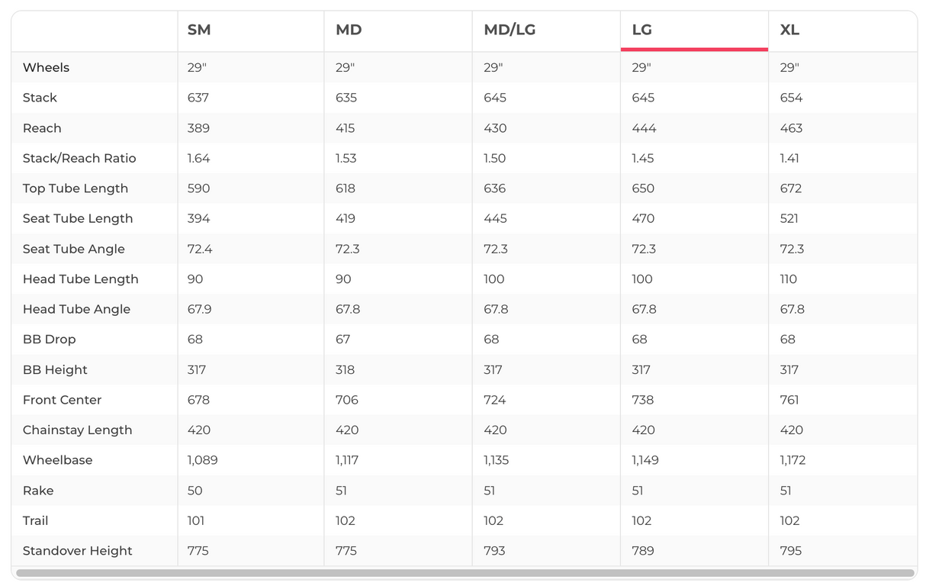Screen dimensions: 926x586
Task: Click the highlighted LG size header
Action: (x=642, y=31)
